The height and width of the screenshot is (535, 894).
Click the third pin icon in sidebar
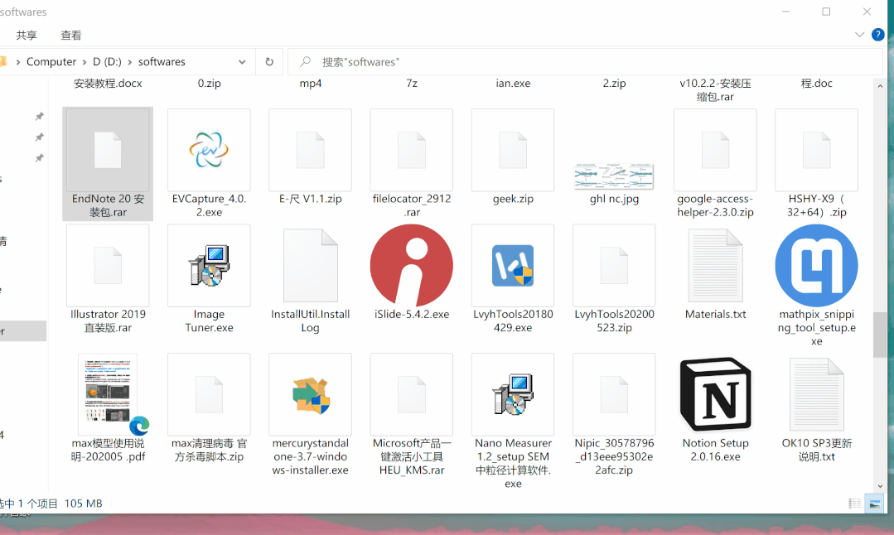(39, 158)
